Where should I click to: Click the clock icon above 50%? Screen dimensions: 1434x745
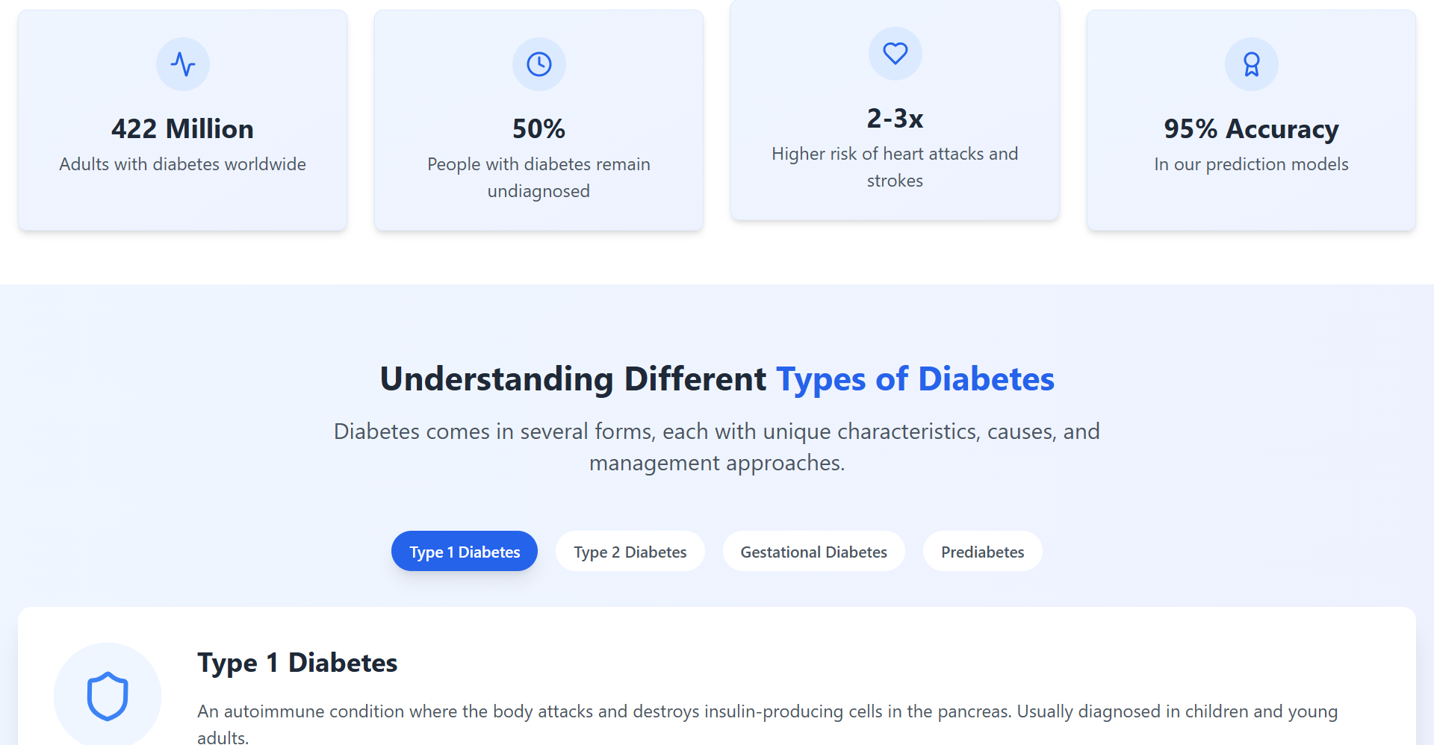click(539, 64)
